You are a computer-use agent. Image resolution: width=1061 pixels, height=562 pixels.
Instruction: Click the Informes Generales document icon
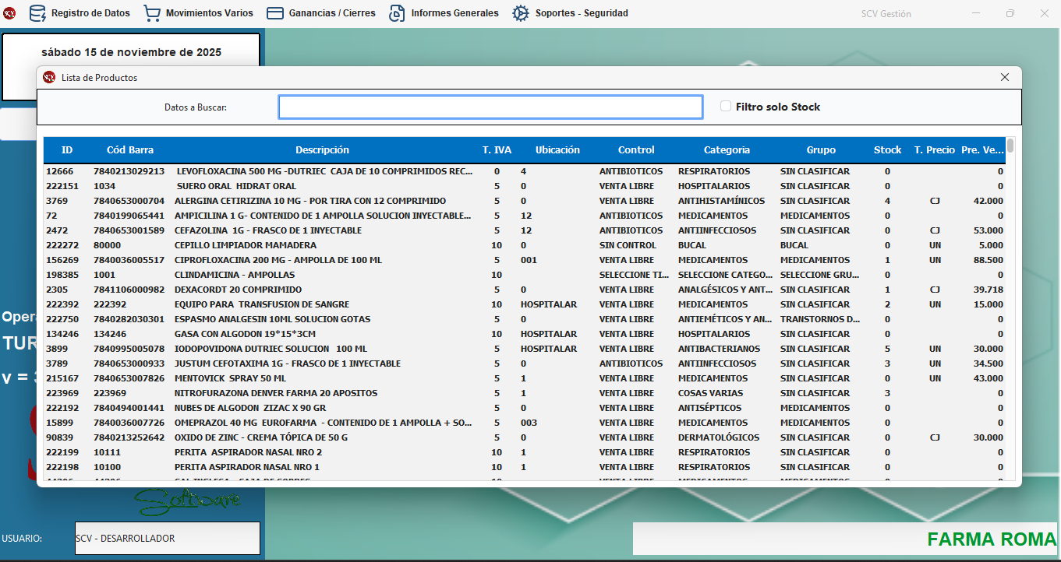tap(397, 13)
